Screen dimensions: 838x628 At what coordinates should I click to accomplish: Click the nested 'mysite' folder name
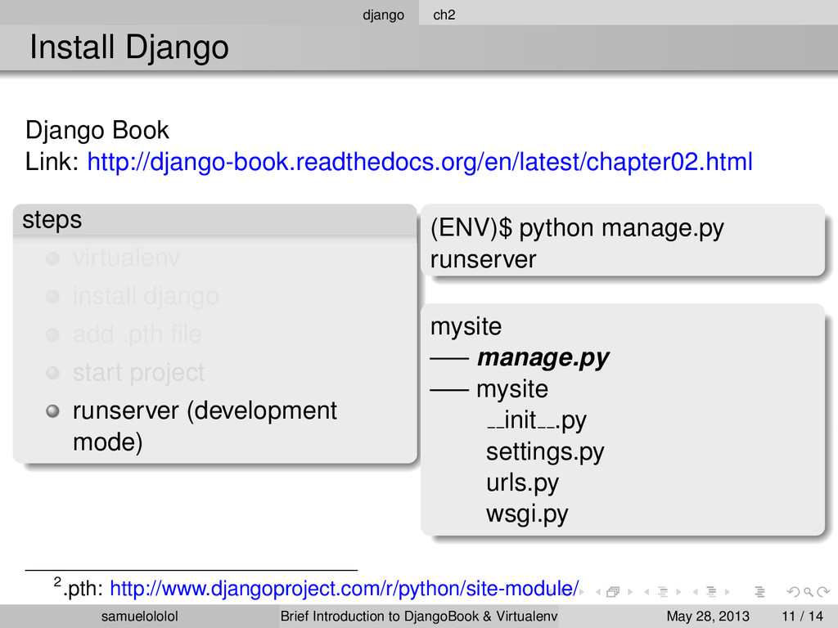pyautogui.click(x=512, y=389)
